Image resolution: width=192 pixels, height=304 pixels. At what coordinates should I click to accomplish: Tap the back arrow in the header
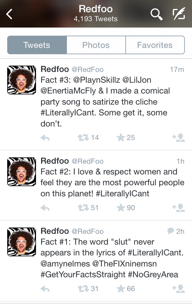click(9, 14)
